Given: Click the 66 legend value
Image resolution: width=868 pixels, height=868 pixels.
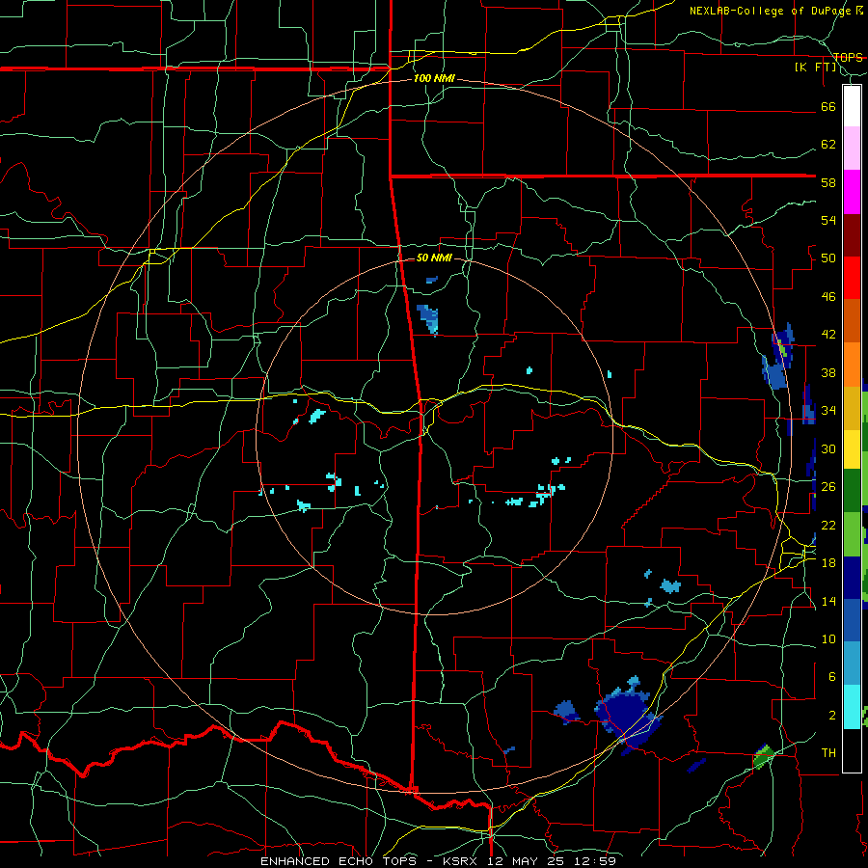Looking at the screenshot, I should coord(828,107).
